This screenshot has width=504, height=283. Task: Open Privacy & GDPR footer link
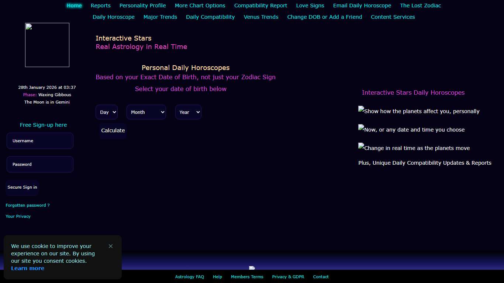coord(288,277)
